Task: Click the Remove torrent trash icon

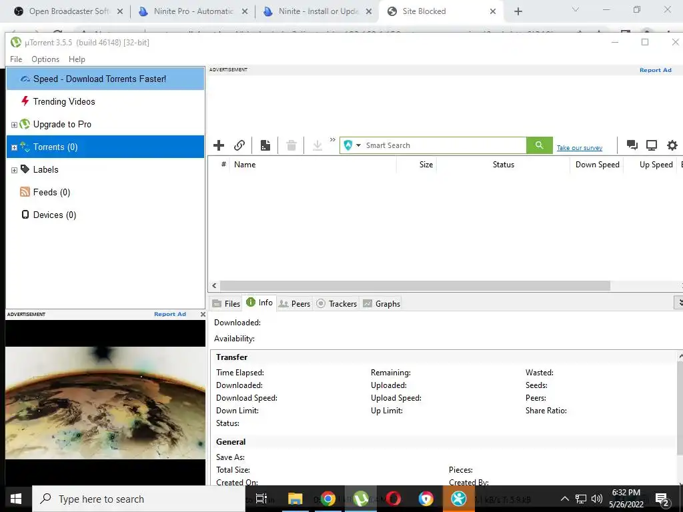Action: (291, 145)
